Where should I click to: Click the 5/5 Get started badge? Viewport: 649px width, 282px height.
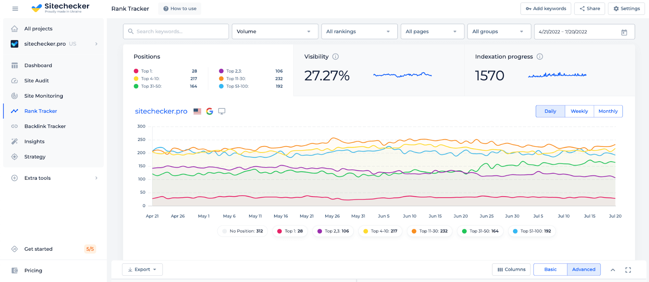[90, 249]
